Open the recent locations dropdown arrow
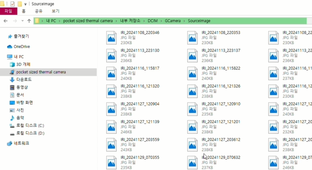Screen dimensions: 312x170 [x=22, y=21]
